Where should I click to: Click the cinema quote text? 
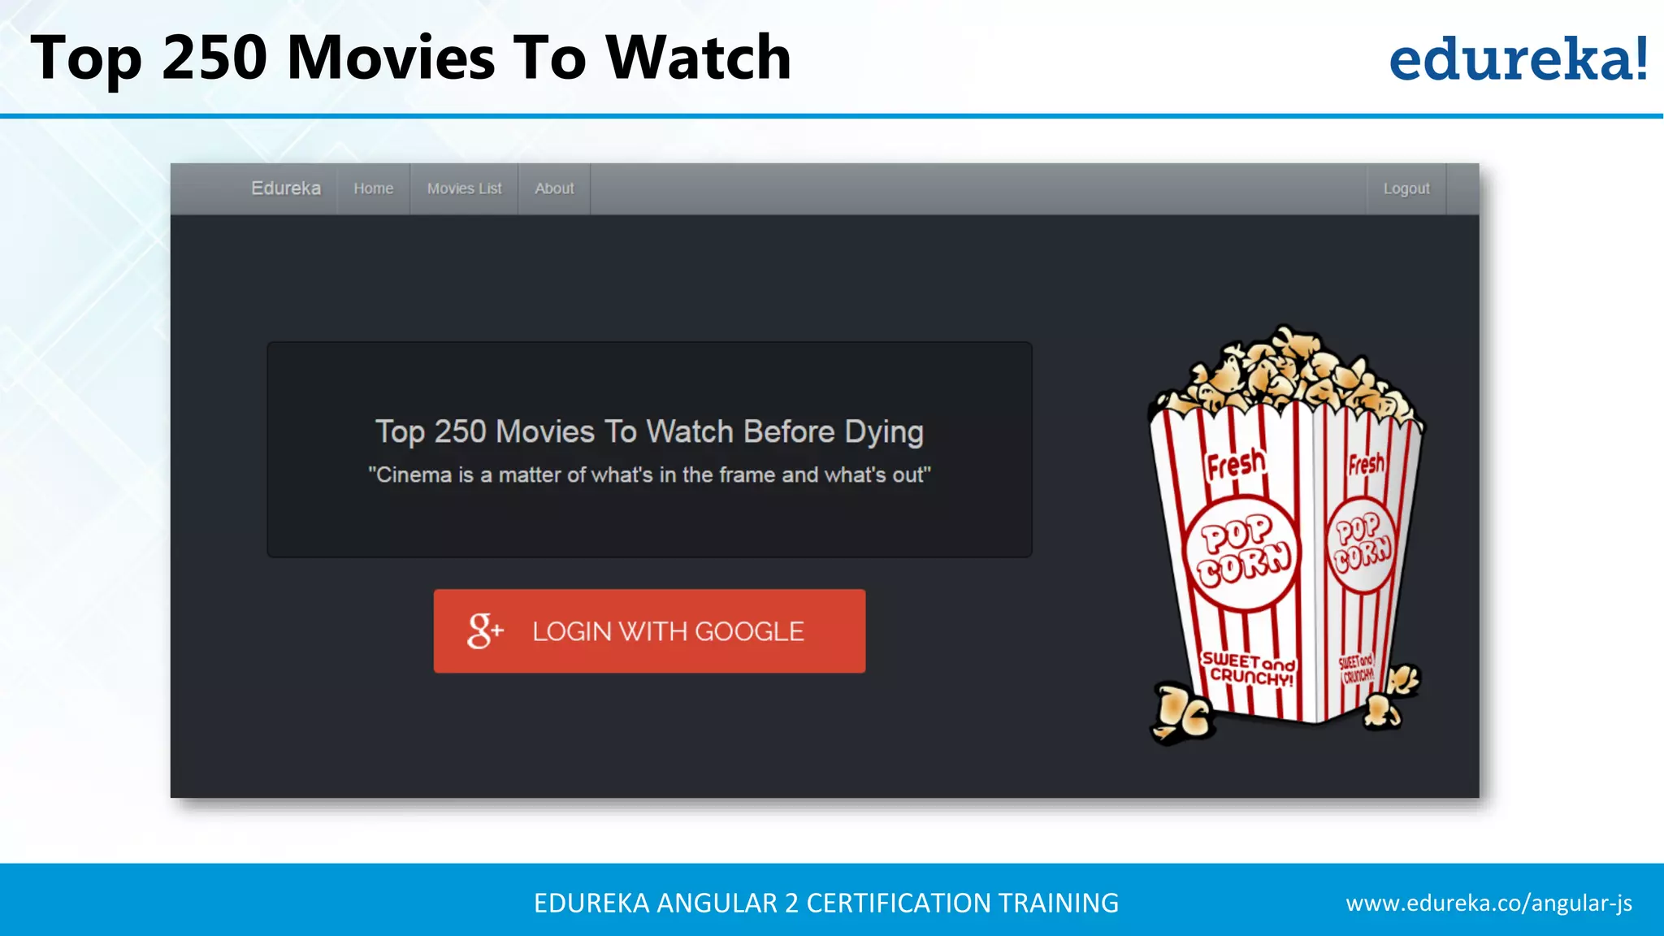coord(649,474)
